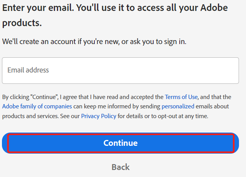Read Adobe's Privacy Policy details
Image resolution: width=246 pixels, height=177 pixels.
coord(99,116)
